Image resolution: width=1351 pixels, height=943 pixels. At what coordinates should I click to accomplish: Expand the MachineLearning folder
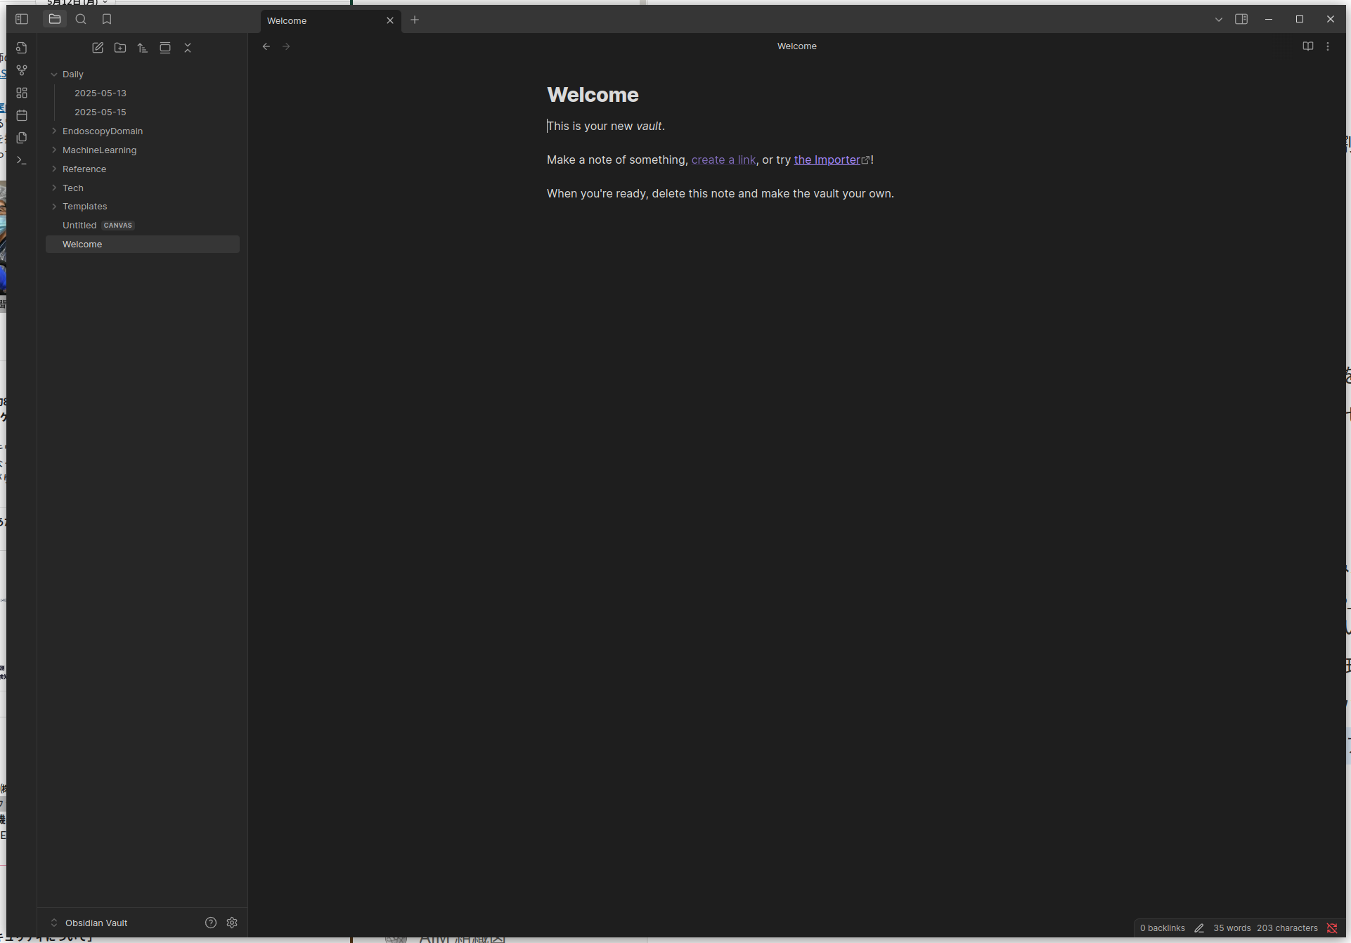tap(54, 150)
